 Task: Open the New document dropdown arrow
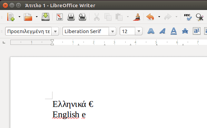click(x=19, y=17)
